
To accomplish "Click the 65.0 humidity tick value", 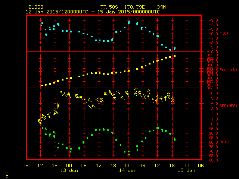I will (214, 156).
